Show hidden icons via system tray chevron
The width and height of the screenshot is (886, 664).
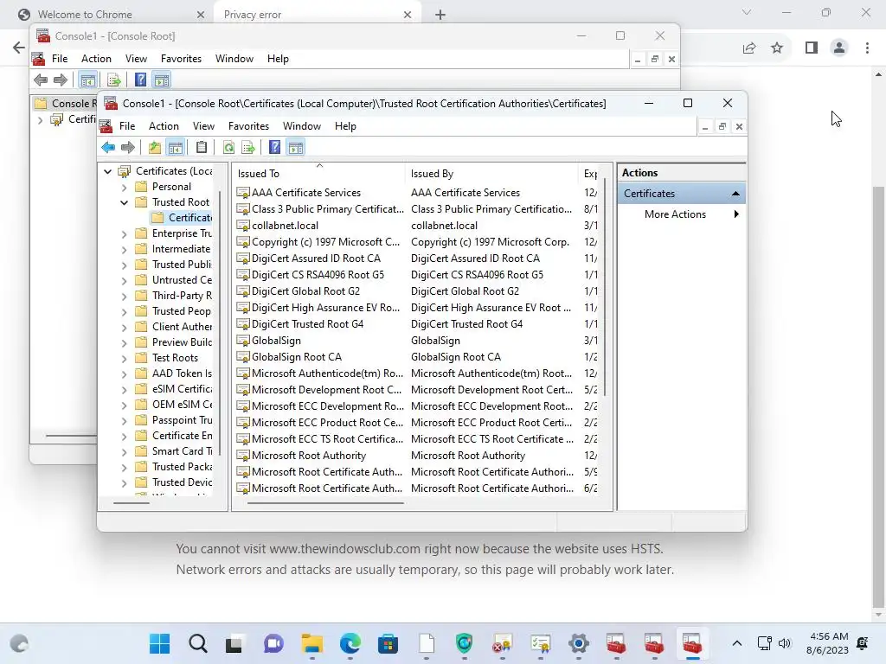pos(737,643)
